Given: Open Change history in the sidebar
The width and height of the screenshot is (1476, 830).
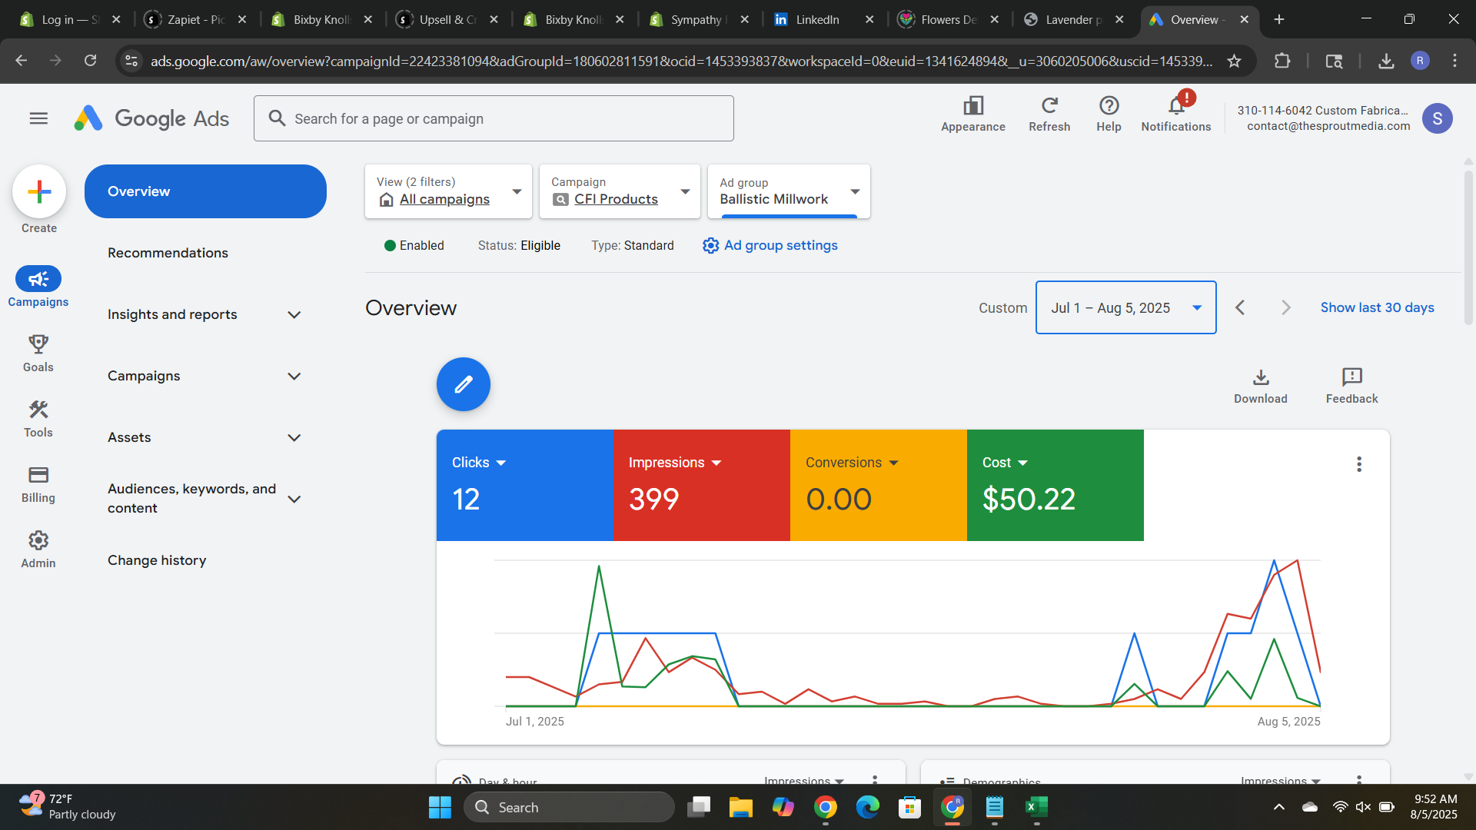Looking at the screenshot, I should 157,560.
